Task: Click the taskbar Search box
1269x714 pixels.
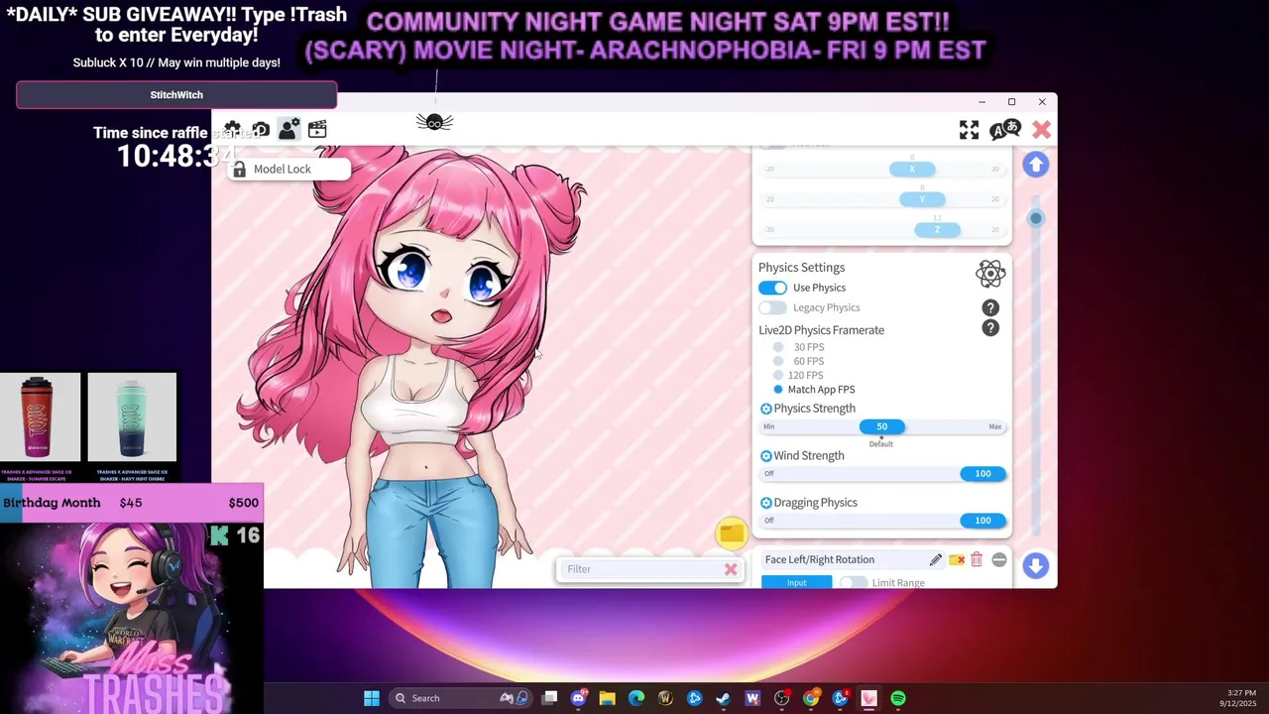Action: 459,698
